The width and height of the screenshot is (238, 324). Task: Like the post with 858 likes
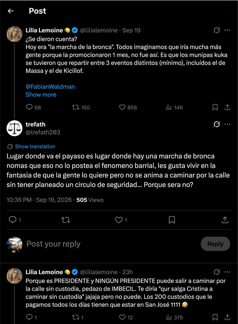(x=122, y=107)
